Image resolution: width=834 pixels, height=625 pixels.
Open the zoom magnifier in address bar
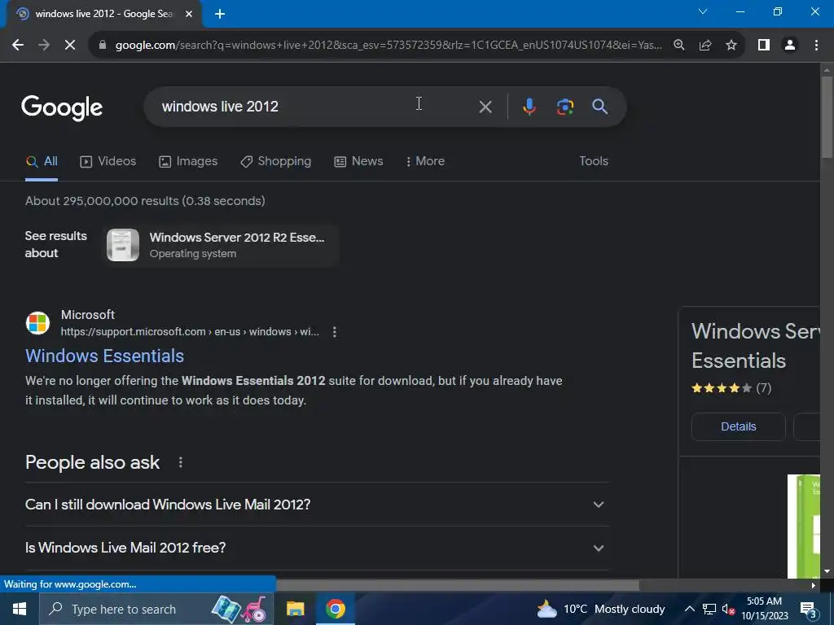click(x=679, y=46)
